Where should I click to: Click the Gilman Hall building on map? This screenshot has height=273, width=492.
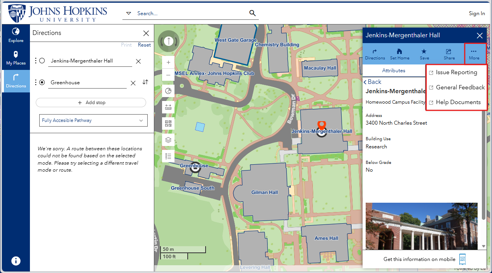(x=262, y=192)
